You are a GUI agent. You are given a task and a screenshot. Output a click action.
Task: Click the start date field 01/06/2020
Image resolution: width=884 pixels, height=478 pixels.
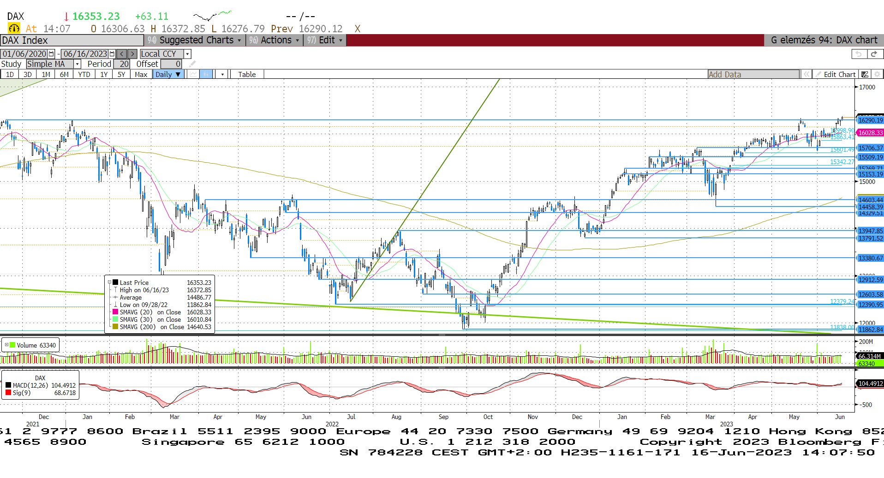click(24, 54)
